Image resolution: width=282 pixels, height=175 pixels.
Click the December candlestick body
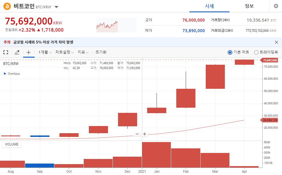pos(127,119)
